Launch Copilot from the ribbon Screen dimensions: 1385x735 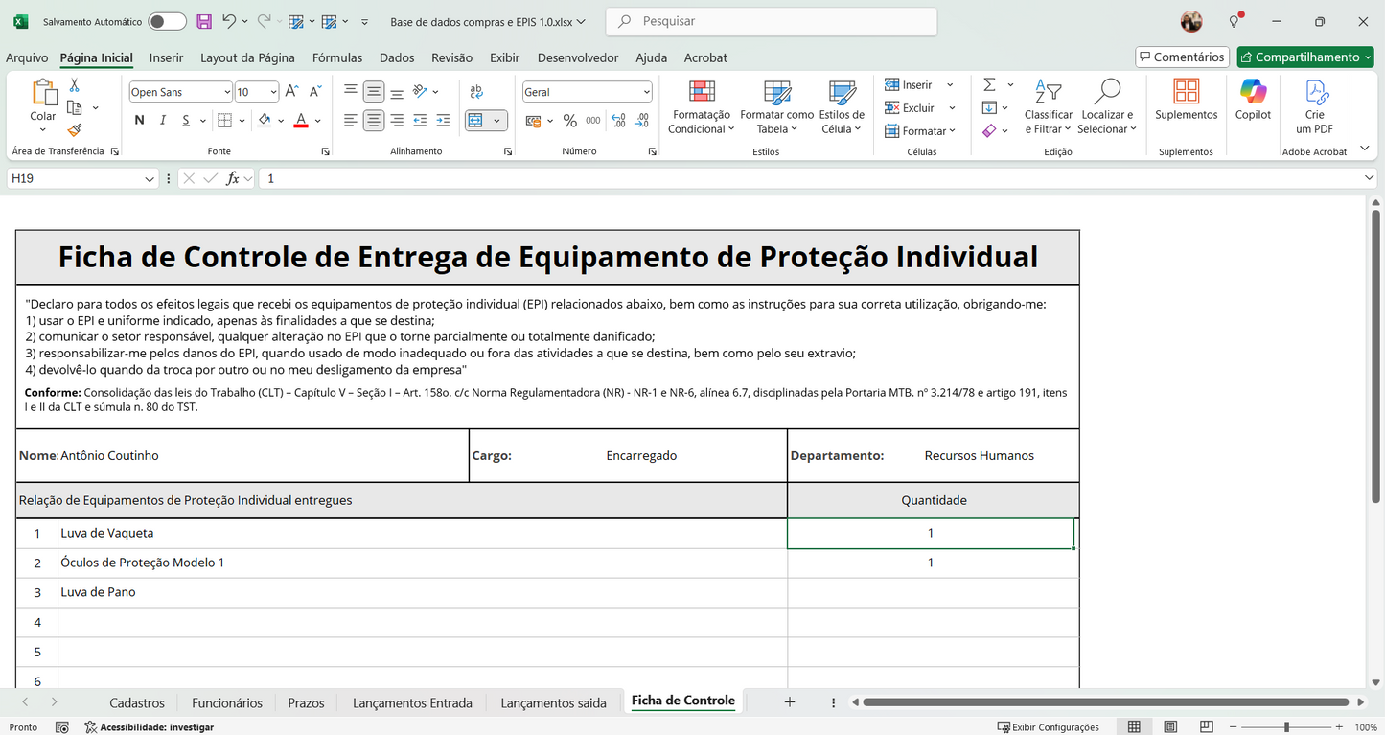click(1252, 105)
